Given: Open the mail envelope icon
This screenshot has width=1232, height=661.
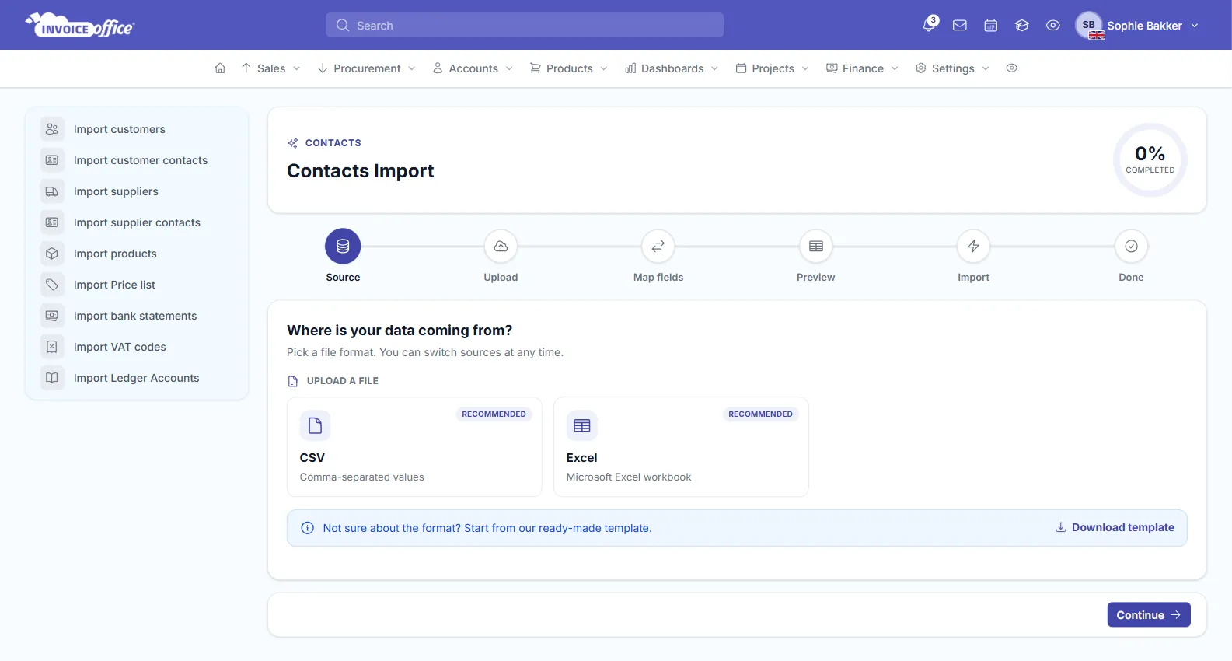Looking at the screenshot, I should coord(960,26).
